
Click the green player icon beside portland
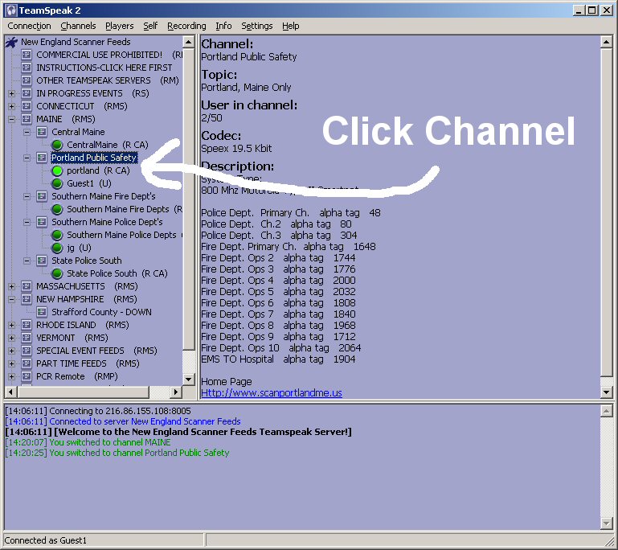[x=57, y=170]
